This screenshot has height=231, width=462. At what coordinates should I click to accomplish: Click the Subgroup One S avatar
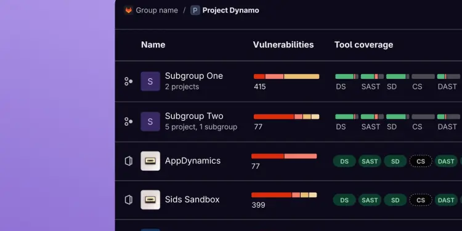click(150, 81)
